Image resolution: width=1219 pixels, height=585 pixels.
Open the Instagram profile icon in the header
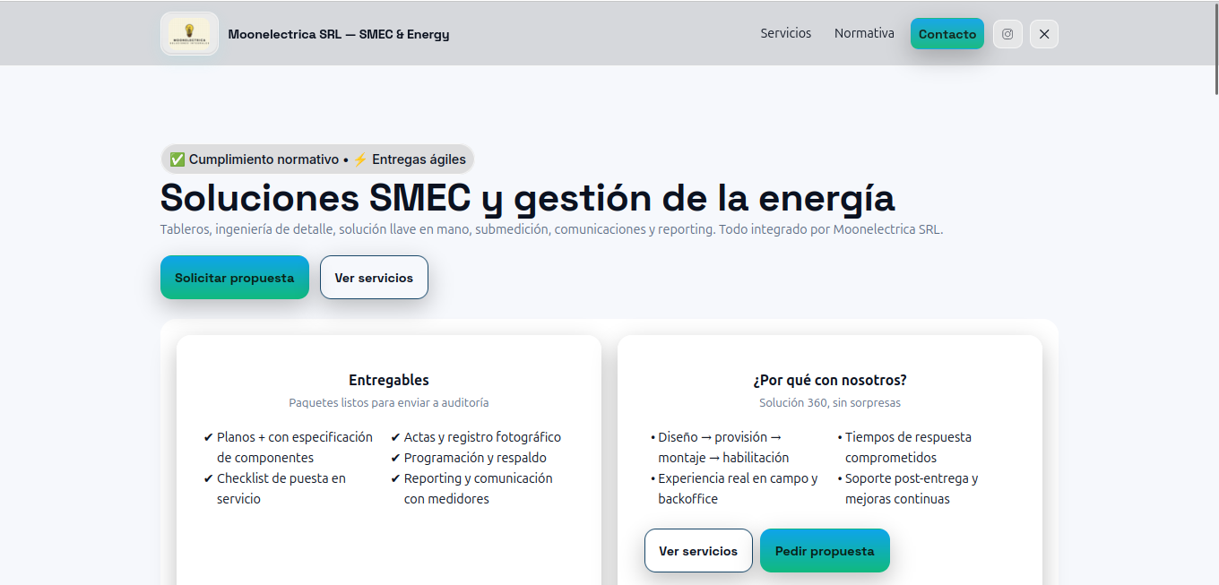pos(1007,33)
